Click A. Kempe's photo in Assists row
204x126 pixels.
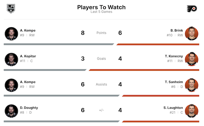point(11,85)
